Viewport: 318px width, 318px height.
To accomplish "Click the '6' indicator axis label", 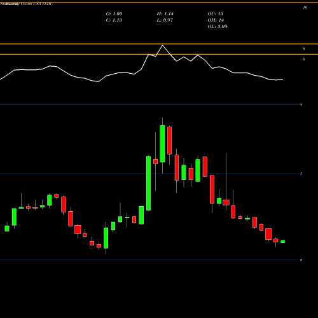I will (x=304, y=59).
